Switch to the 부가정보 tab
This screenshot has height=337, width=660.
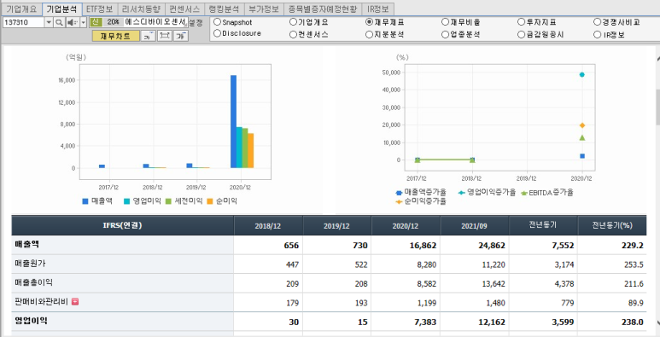(x=264, y=9)
